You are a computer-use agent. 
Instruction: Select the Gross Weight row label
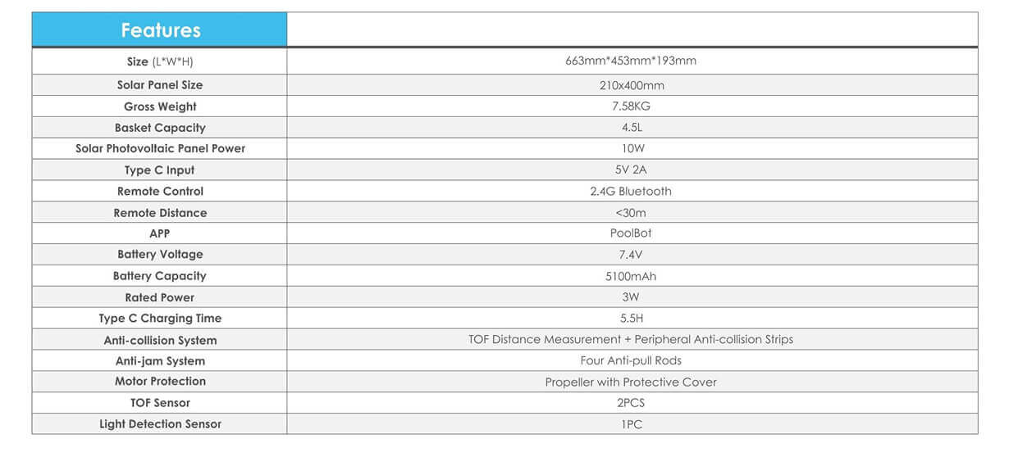[x=160, y=106]
